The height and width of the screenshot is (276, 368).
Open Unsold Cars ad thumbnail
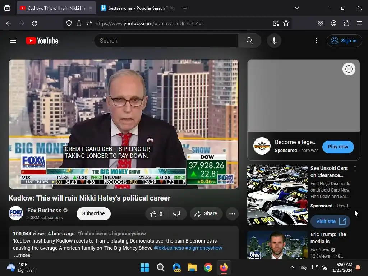[x=277, y=195]
